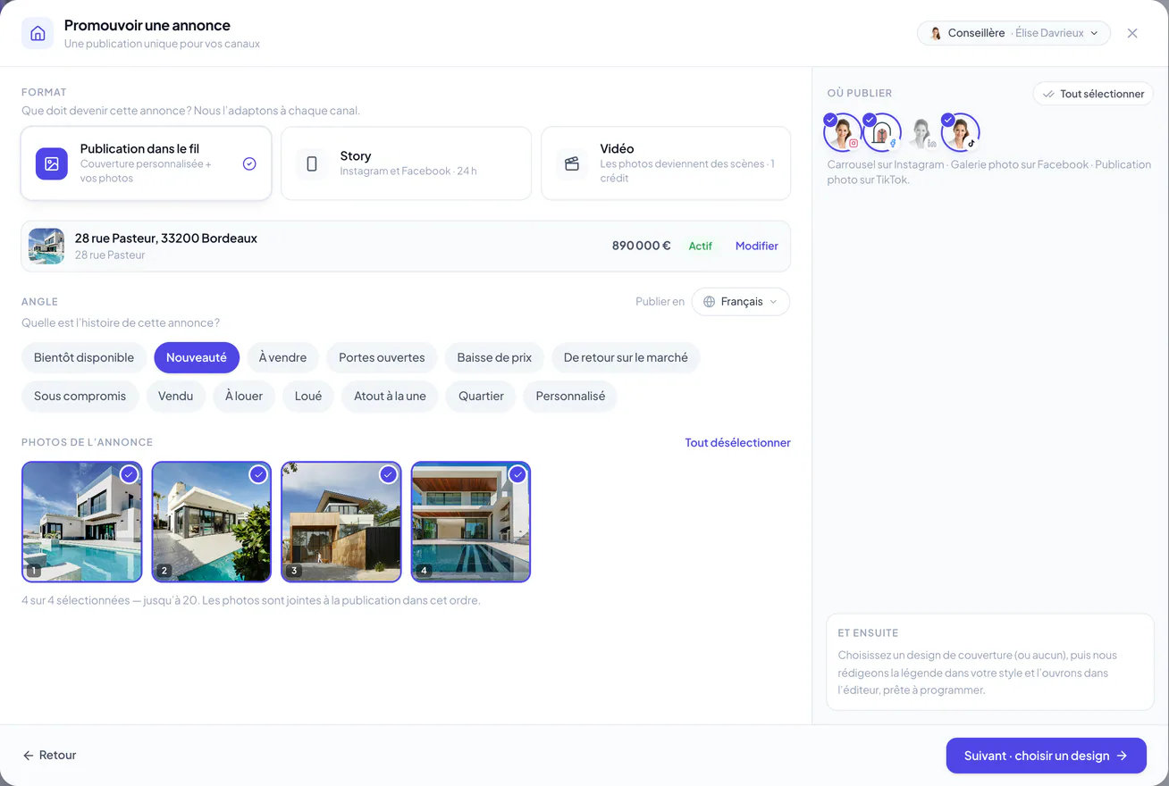Click the 28 rue Pasteur listing thumbnail
The height and width of the screenshot is (786, 1169).
pos(46,246)
